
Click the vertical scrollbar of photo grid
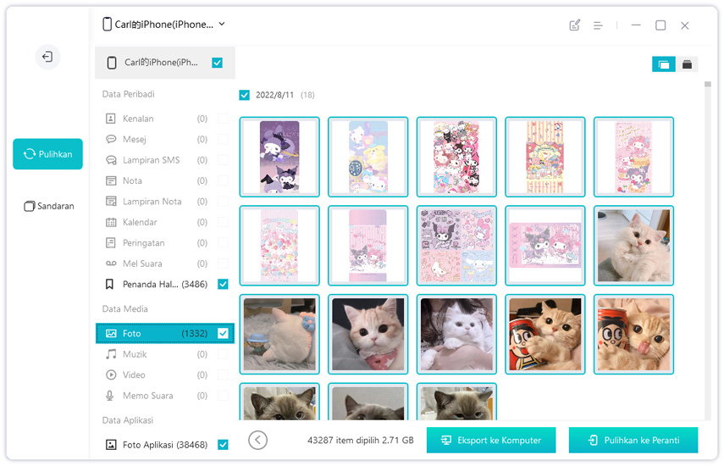click(708, 254)
